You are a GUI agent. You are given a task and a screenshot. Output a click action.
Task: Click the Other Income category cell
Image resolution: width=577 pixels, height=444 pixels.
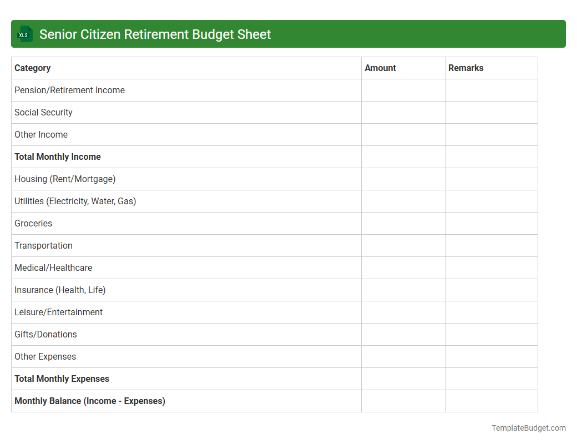click(41, 134)
